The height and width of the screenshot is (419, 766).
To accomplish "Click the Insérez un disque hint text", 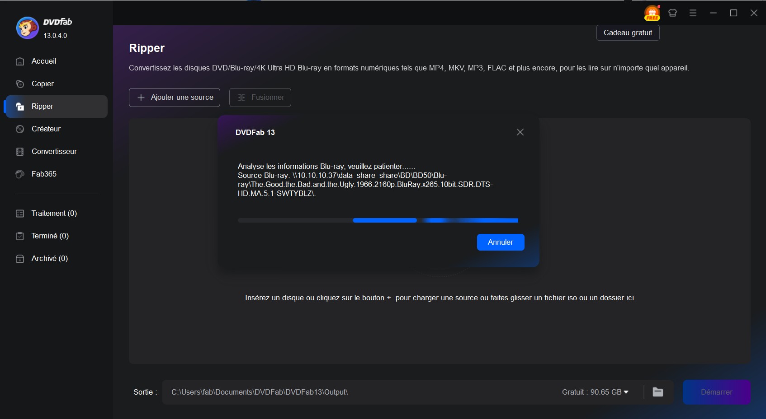I will tap(440, 298).
